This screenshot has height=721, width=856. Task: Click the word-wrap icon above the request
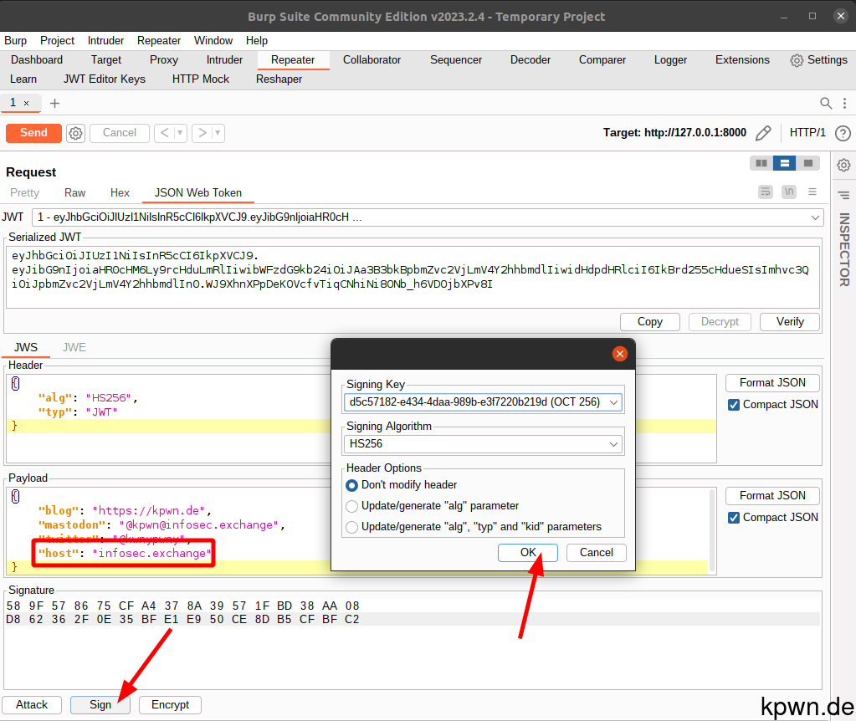point(765,192)
